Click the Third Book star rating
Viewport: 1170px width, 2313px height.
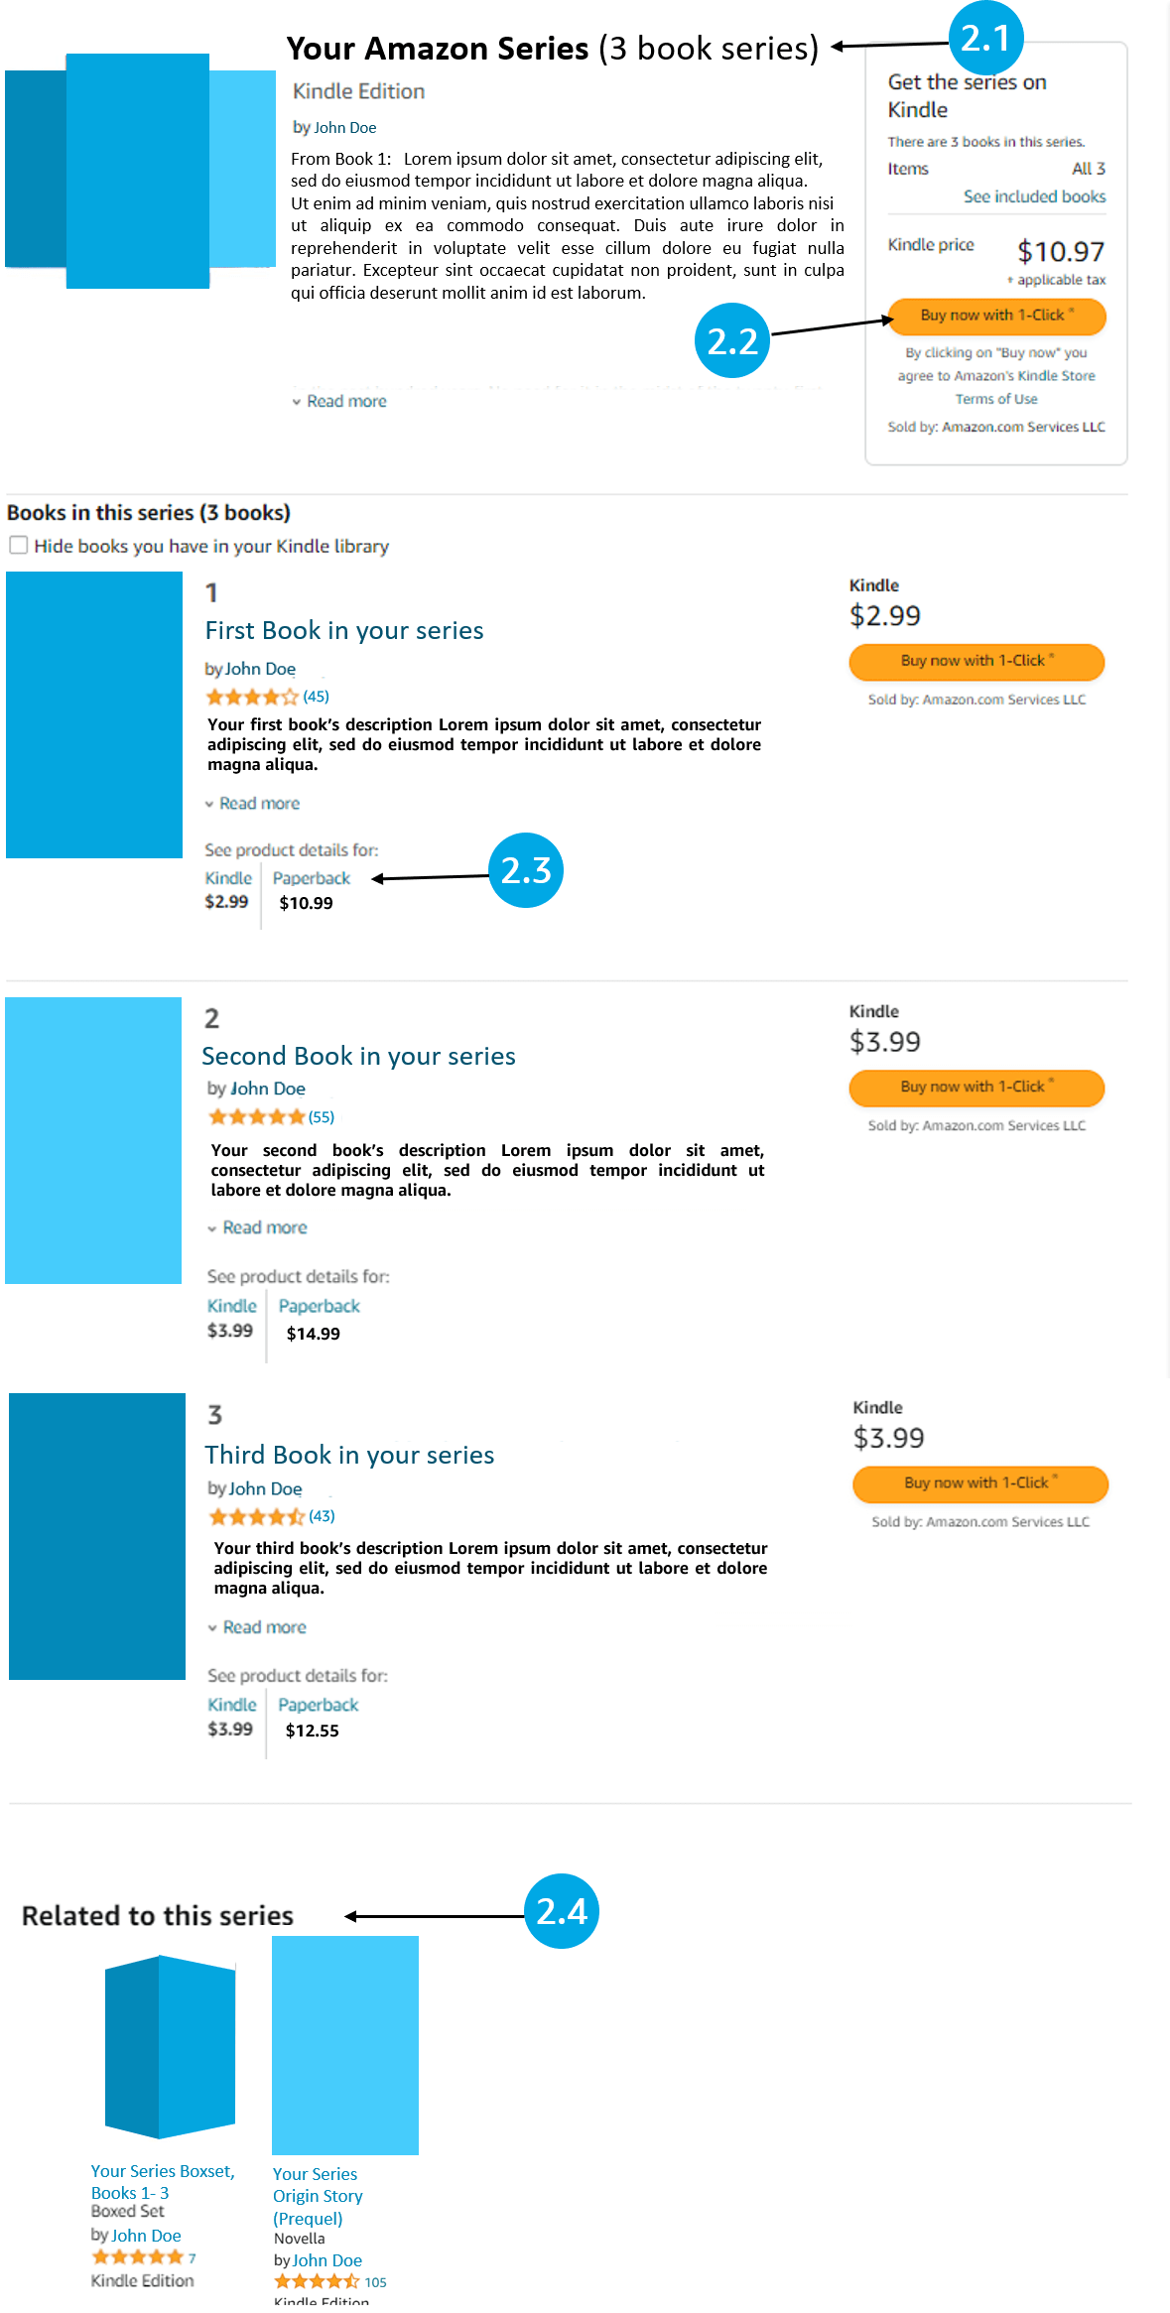click(x=256, y=1516)
